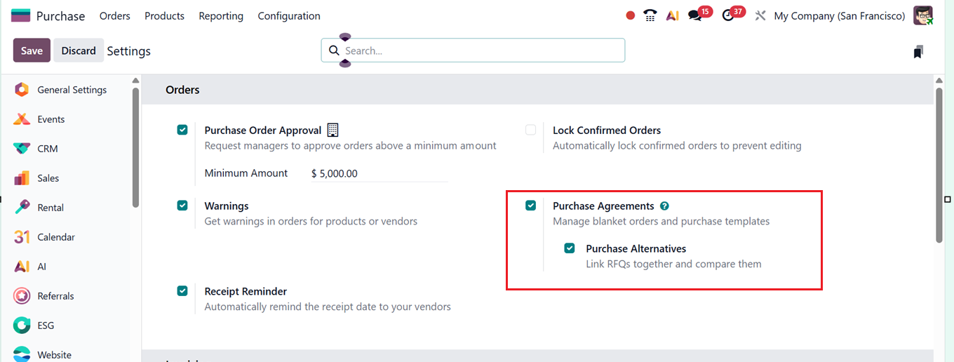Disable the Purchase Alternatives checkbox
Viewport: 954px width, 362px height.
point(570,248)
